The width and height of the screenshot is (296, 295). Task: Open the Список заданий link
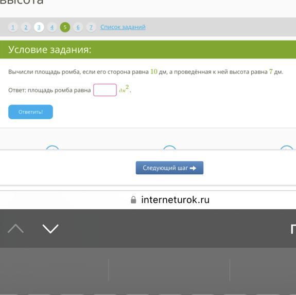point(123,27)
